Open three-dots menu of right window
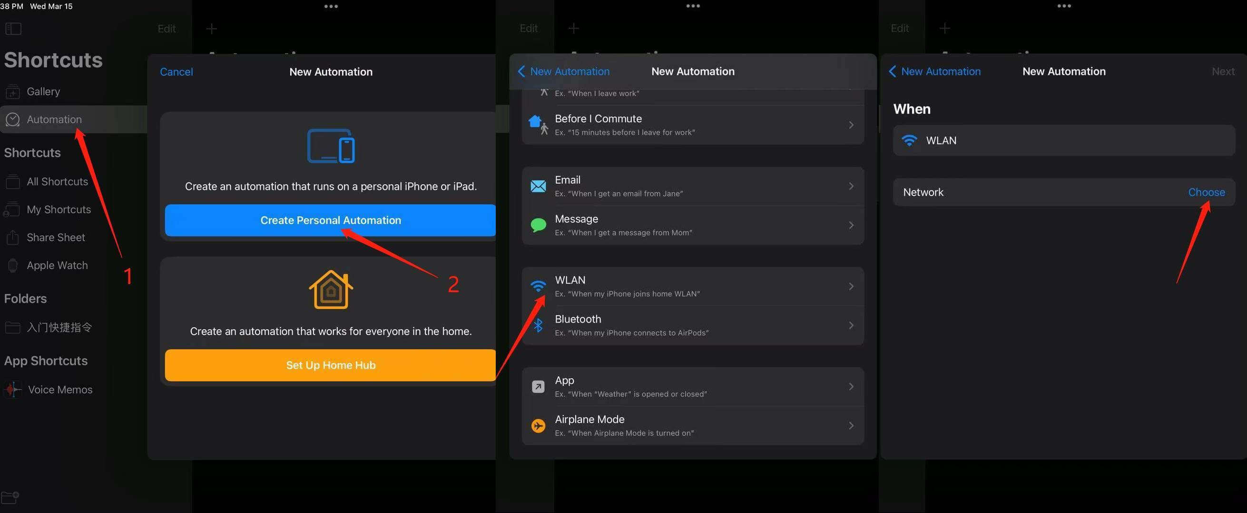 pos(1064,6)
